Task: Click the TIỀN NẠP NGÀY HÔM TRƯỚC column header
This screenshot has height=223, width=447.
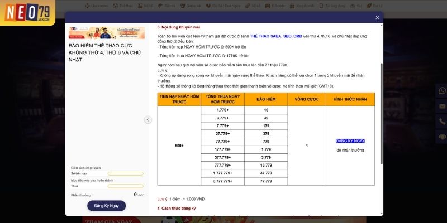Action: tap(179, 99)
